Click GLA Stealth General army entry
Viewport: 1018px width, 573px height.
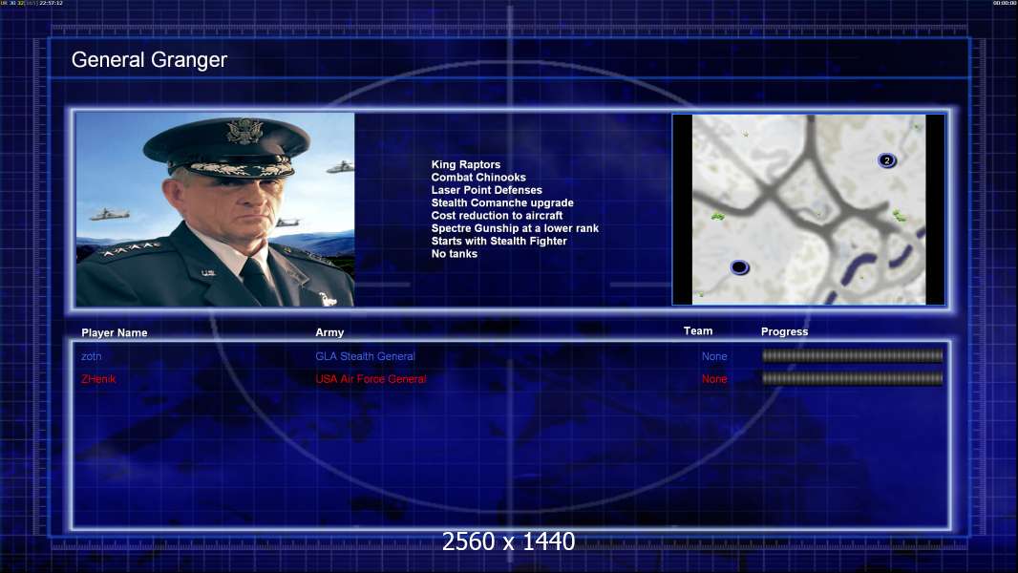tap(365, 356)
